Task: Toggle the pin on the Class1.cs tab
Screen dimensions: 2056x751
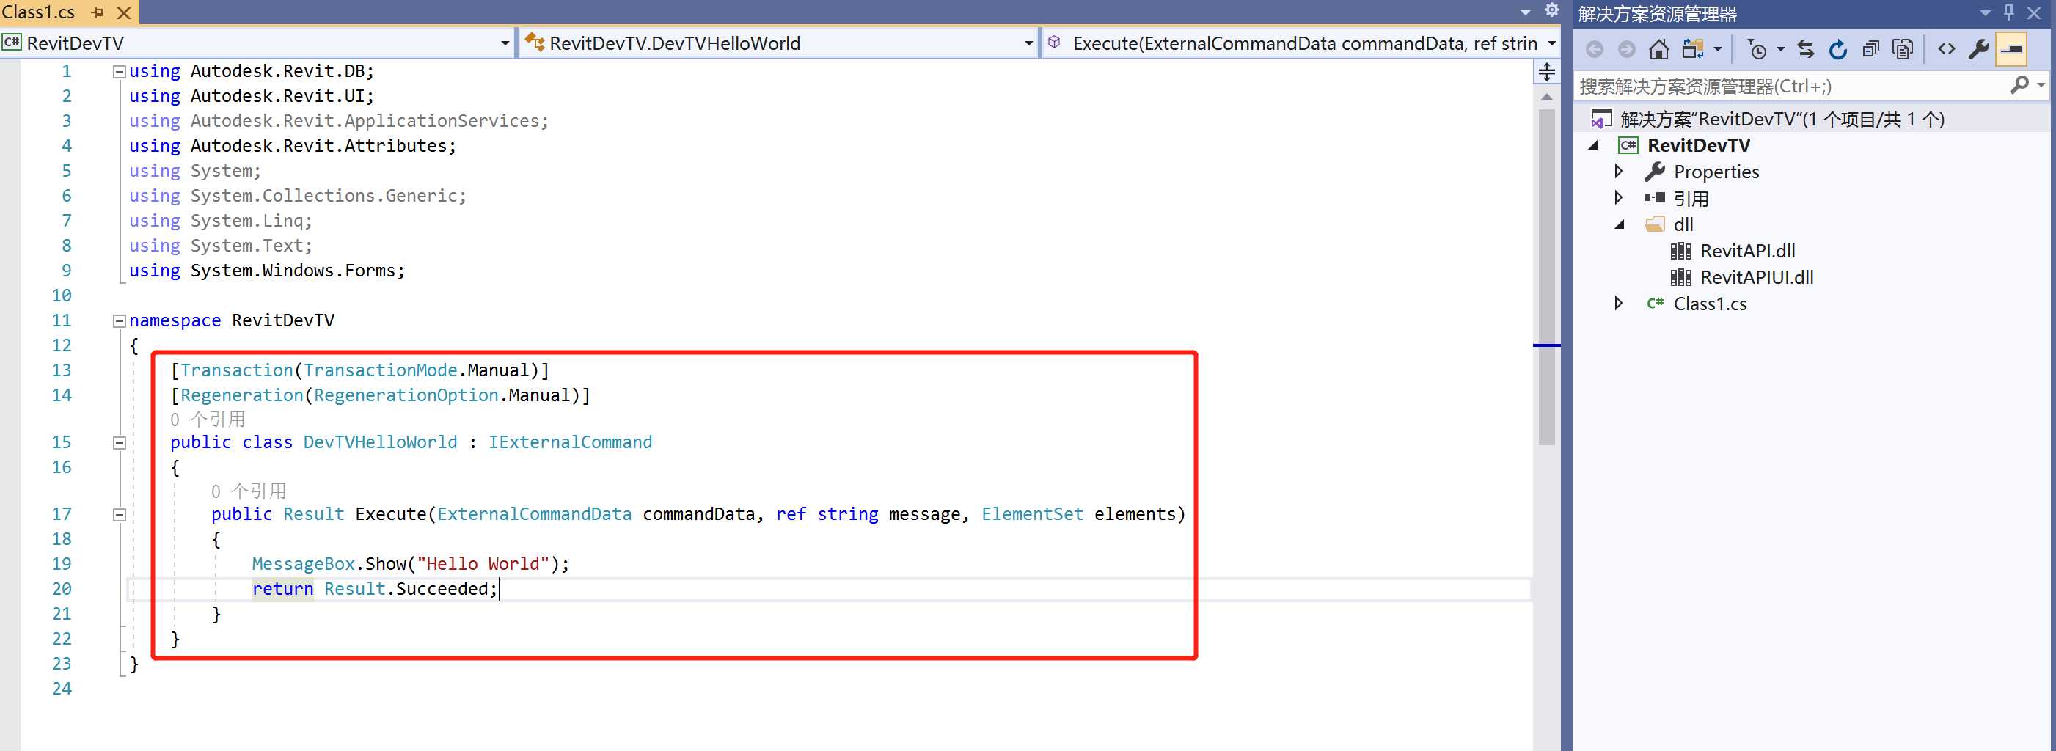Action: (98, 12)
